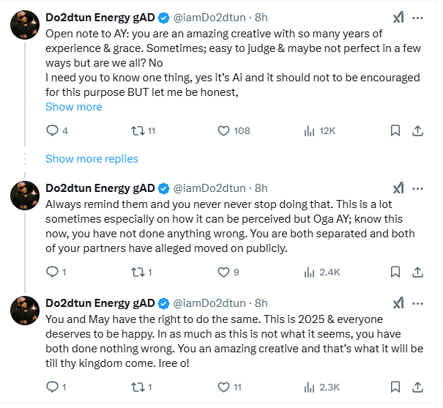Open more options menu on first tweet
Image resolution: width=443 pixels, height=408 pixels.
tap(418, 18)
